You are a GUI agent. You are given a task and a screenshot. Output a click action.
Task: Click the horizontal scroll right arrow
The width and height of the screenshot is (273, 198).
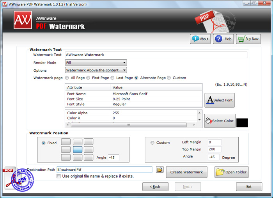(194, 125)
